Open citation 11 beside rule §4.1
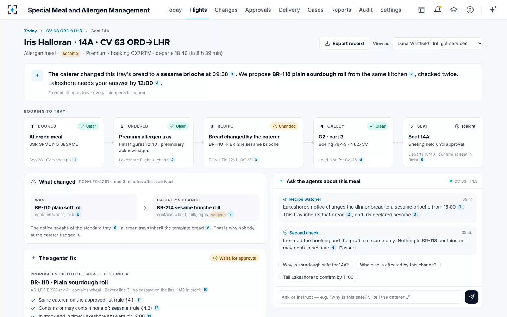Screen dimensions: 507x317 [x=139, y=300]
